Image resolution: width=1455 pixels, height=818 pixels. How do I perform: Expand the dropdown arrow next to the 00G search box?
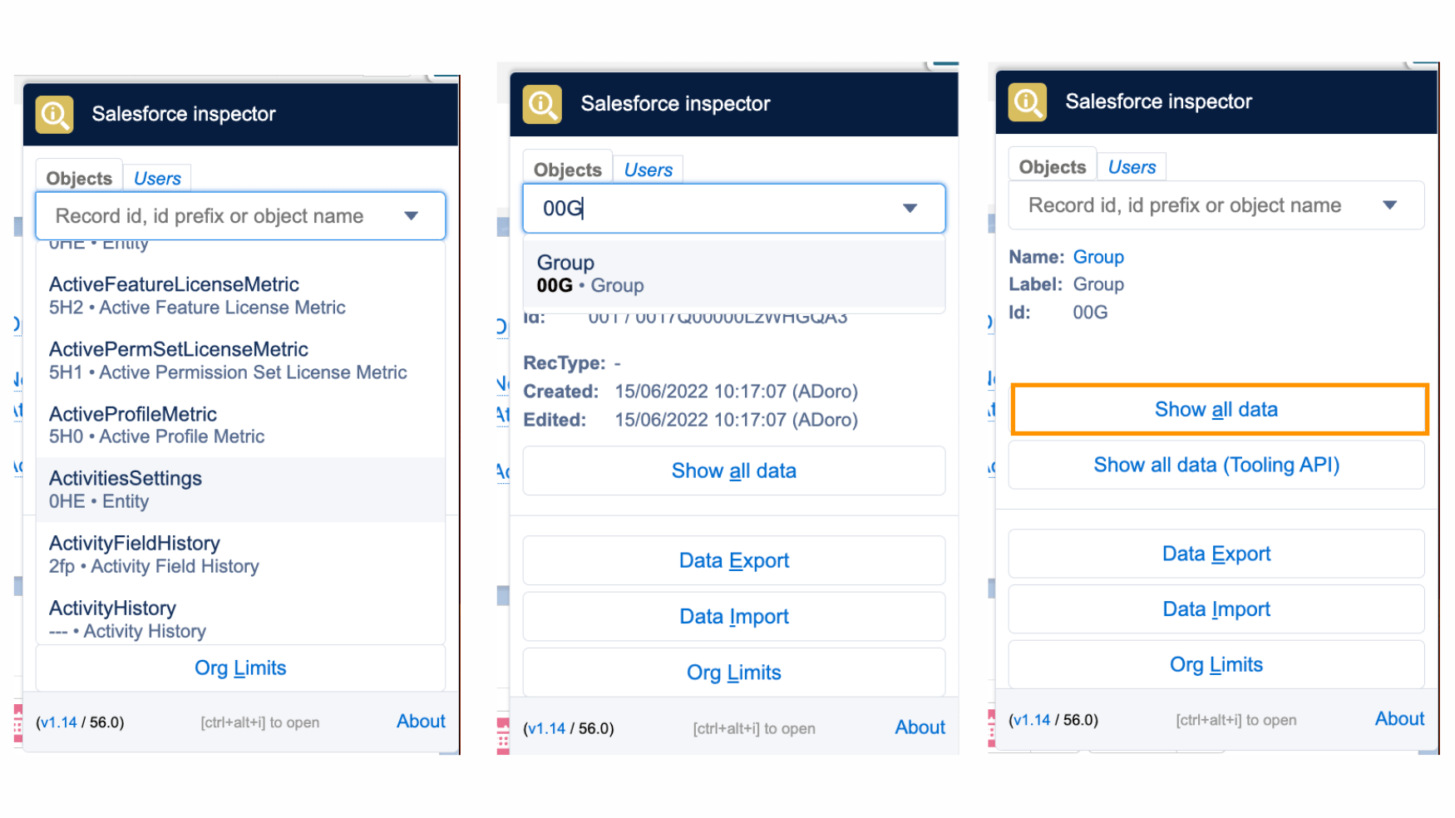click(910, 209)
